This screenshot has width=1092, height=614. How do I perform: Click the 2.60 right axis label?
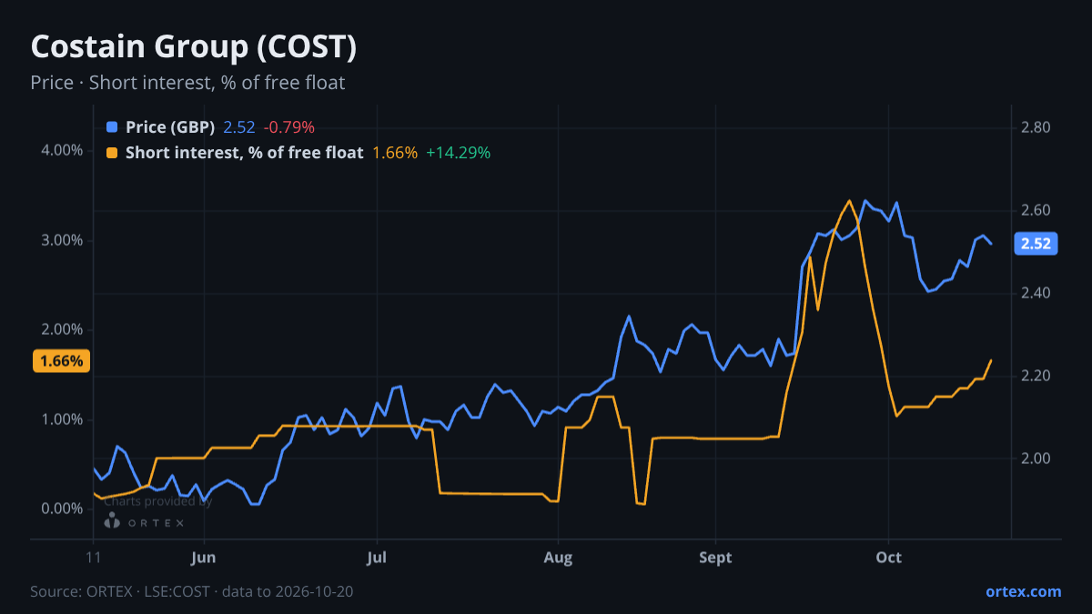point(1036,210)
